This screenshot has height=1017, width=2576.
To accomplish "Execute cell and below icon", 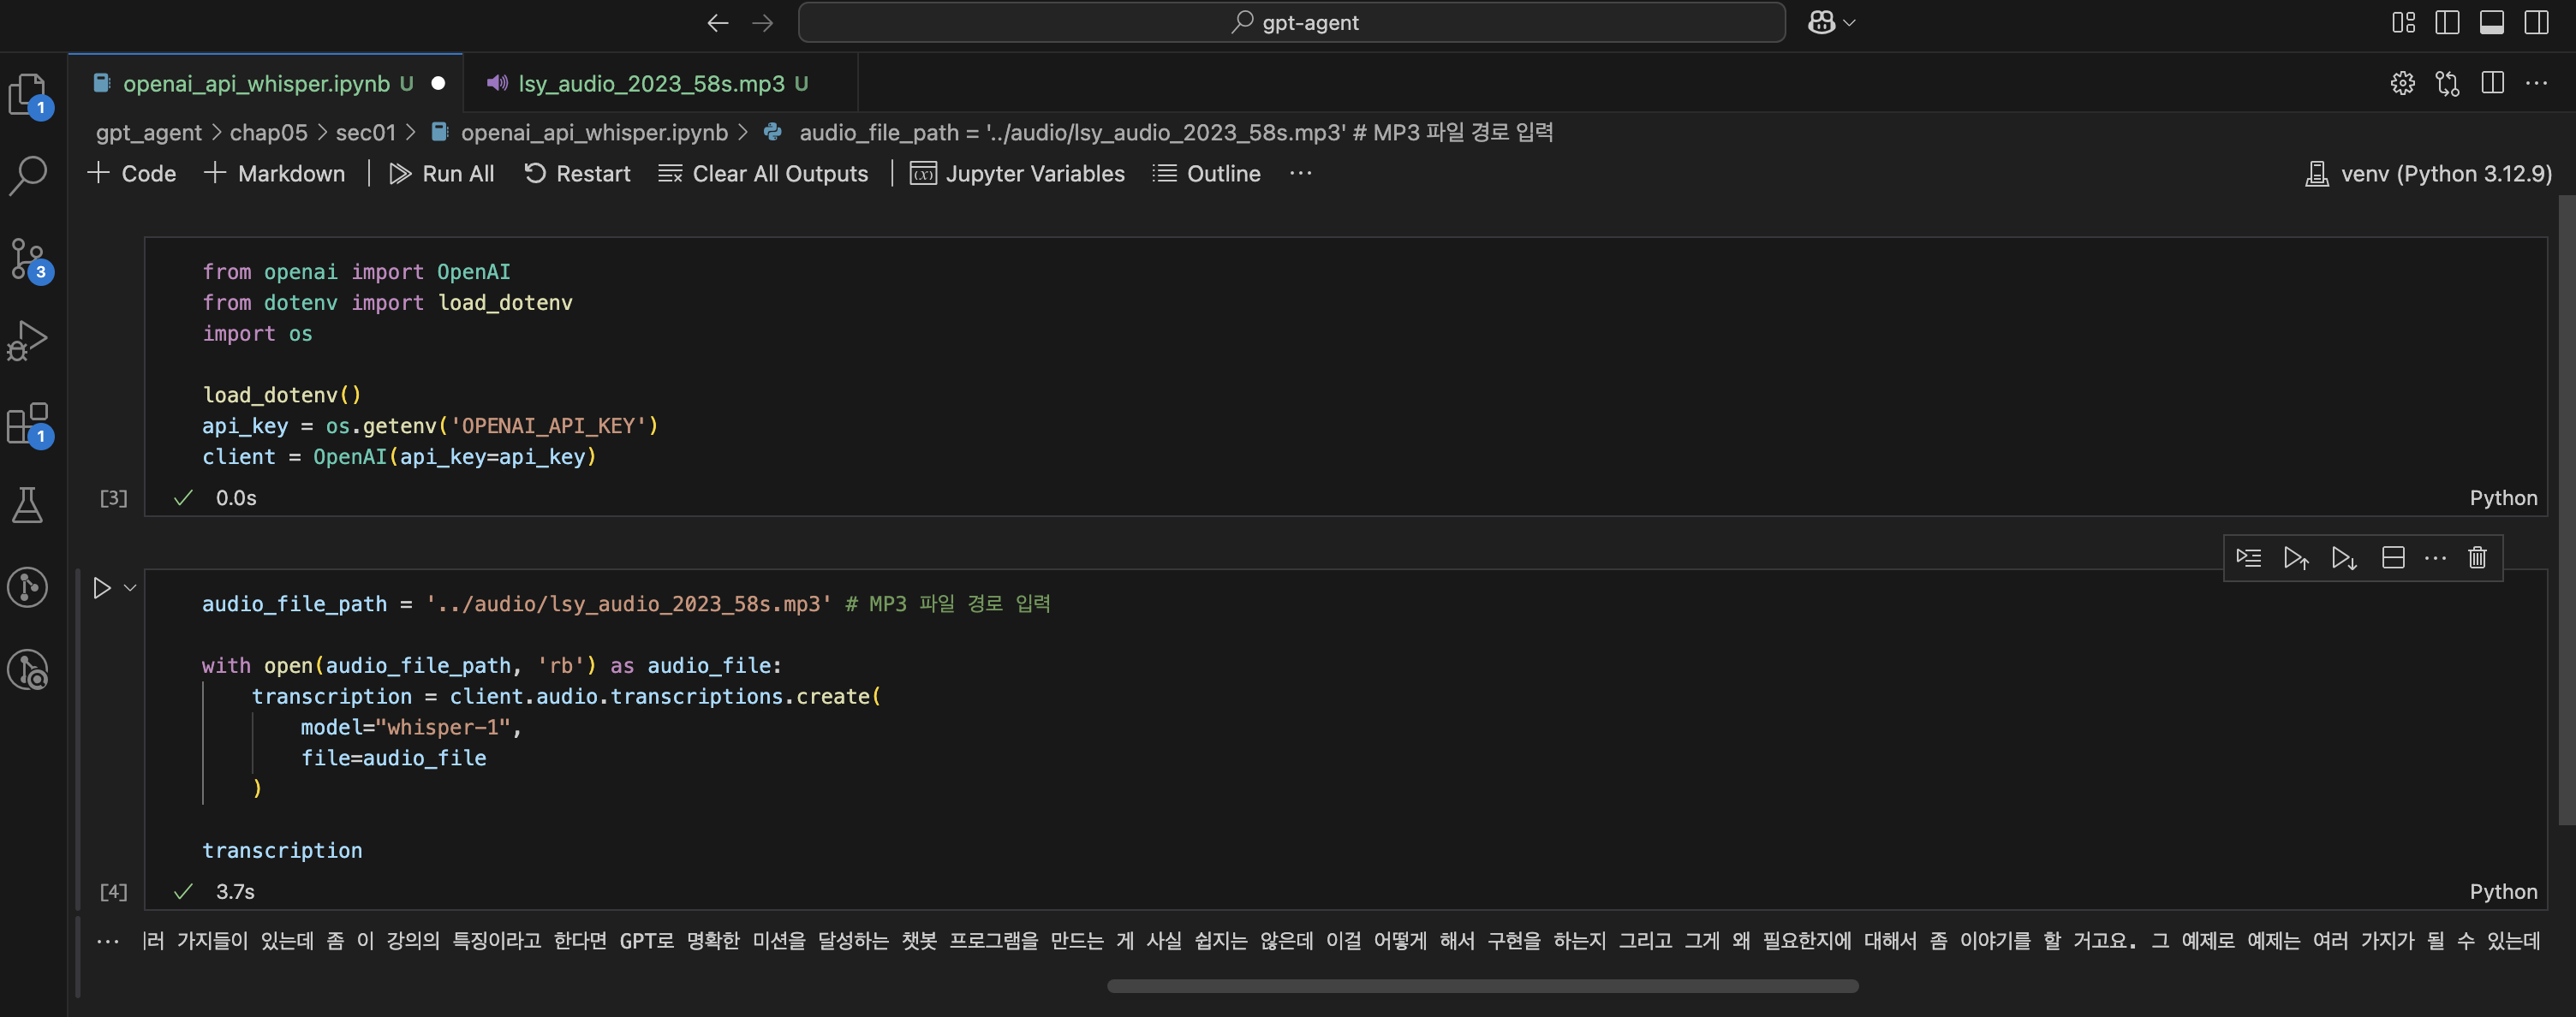I will pyautogui.click(x=2344, y=558).
